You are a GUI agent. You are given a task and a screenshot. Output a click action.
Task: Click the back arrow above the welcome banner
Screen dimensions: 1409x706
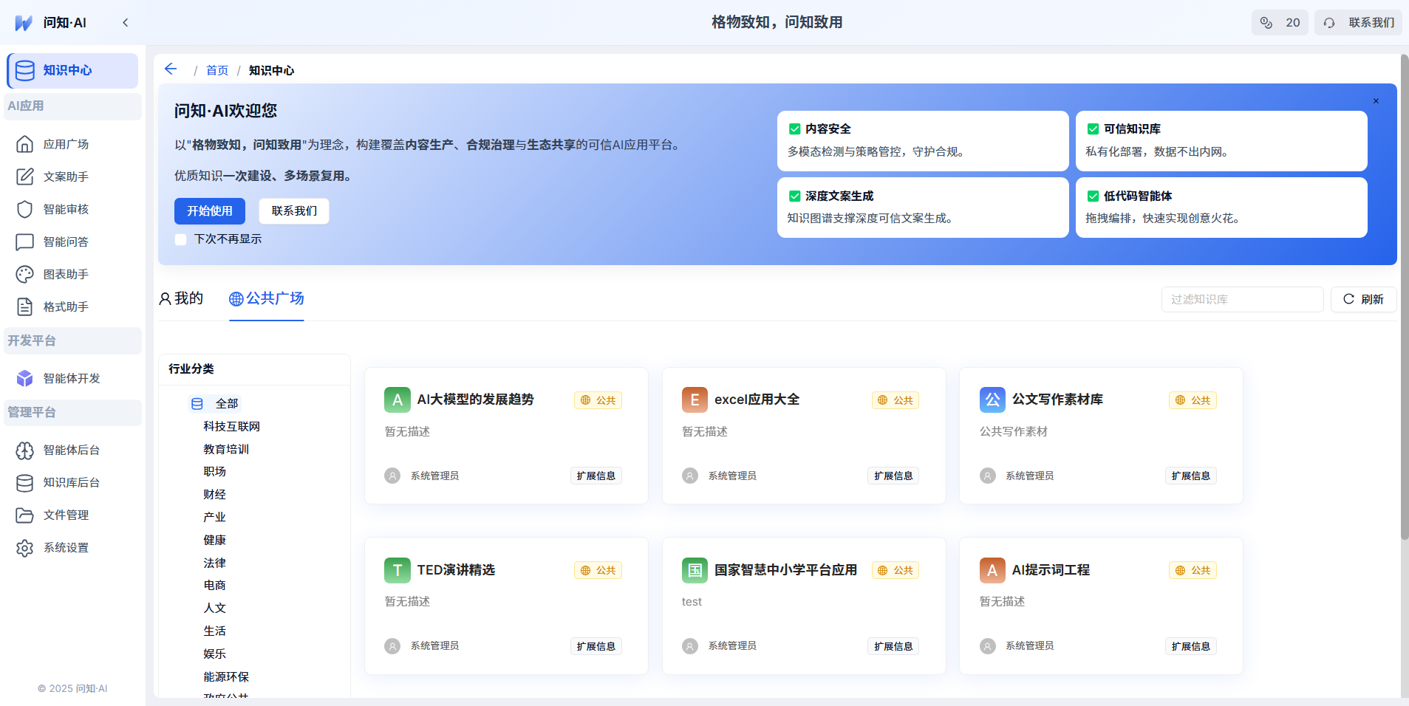click(x=171, y=69)
